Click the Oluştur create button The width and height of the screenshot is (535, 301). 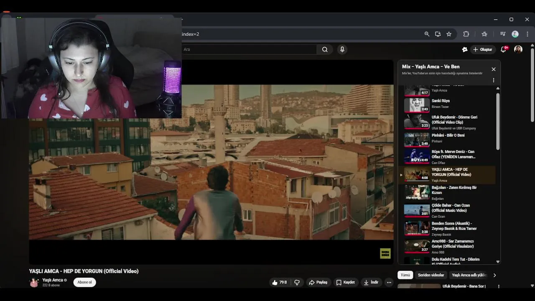[x=482, y=49]
